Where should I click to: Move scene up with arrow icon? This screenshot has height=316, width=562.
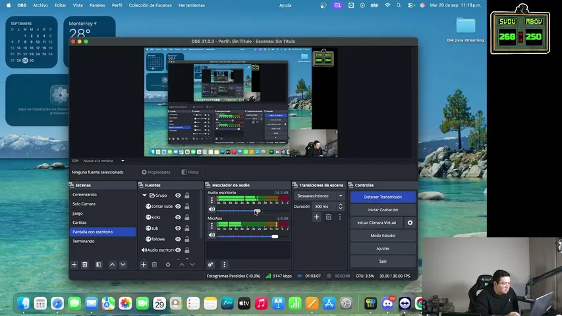click(112, 265)
